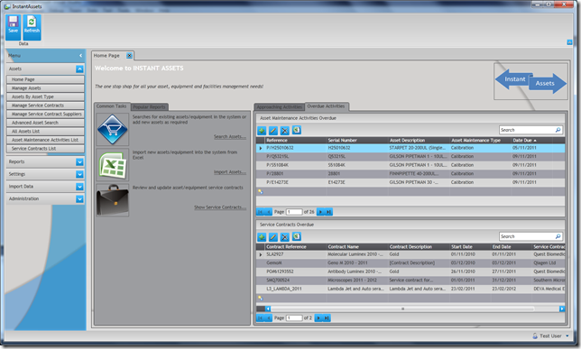Viewport: 581px width, 349px height.
Task: Go to the previous page of Asset Maintenance Activities
Action: point(268,212)
